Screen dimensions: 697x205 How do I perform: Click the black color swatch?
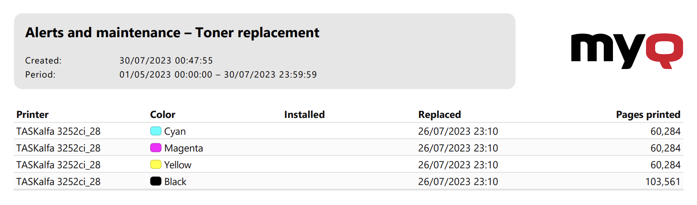[x=156, y=181]
